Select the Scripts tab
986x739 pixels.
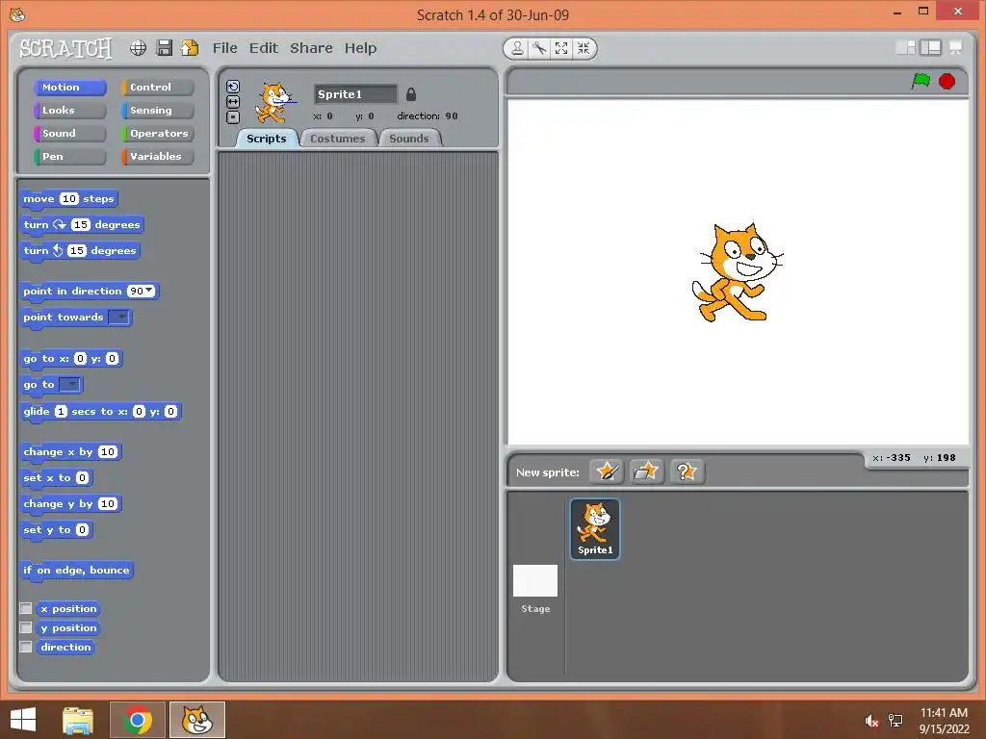[266, 139]
